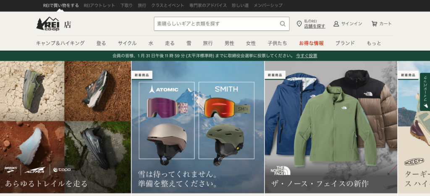Click the Smith brand logo on banner
The image size is (430, 196).
226,89
